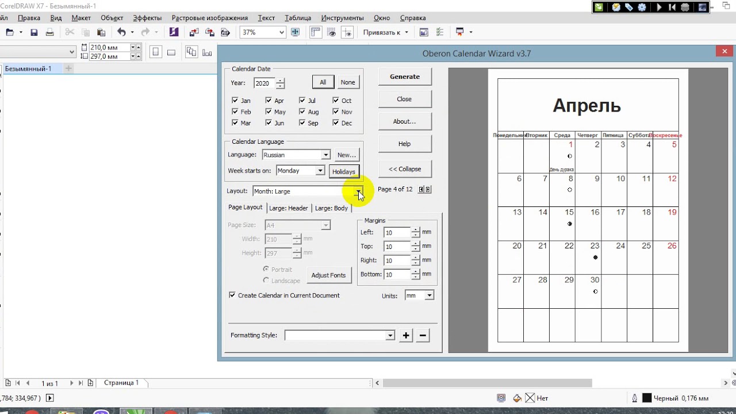The height and width of the screenshot is (414, 736).
Task: Click the Holidays button
Action: point(344,171)
